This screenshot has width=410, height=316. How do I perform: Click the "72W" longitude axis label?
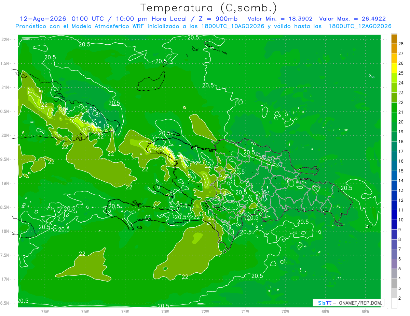[205, 311]
